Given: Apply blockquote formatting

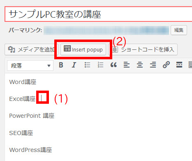Looking at the screenshot, I should pyautogui.click(x=113, y=65).
